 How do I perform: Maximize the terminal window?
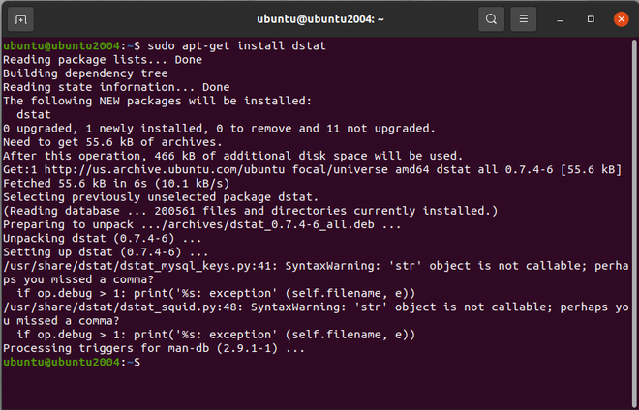point(591,18)
